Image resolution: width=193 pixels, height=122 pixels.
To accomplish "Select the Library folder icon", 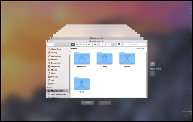I will pyautogui.click(x=104, y=58).
